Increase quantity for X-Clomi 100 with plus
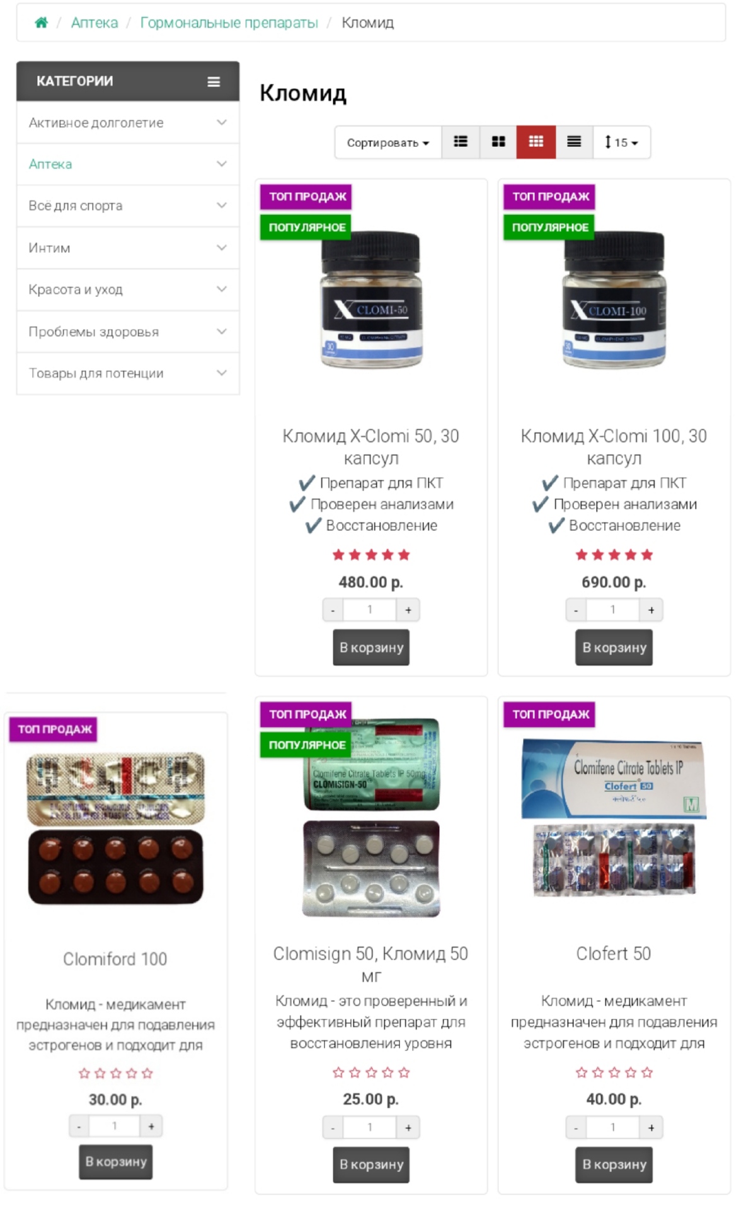 (651, 610)
